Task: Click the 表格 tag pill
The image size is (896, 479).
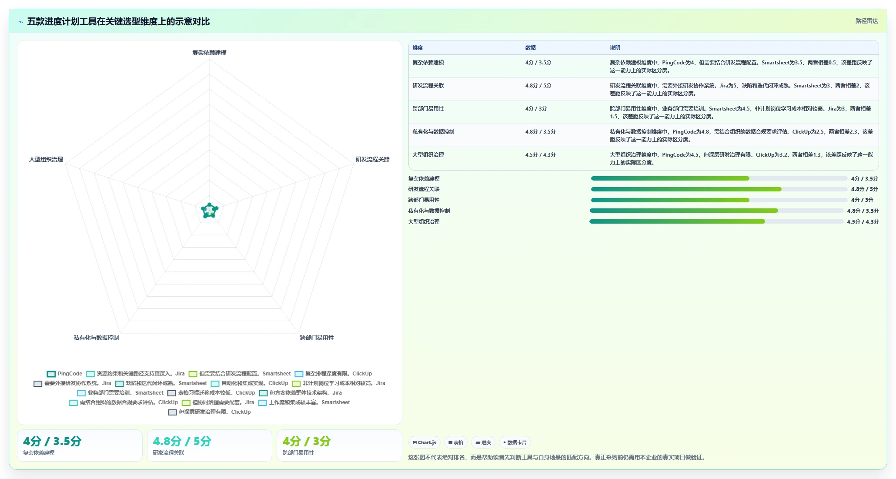Action: pos(456,442)
